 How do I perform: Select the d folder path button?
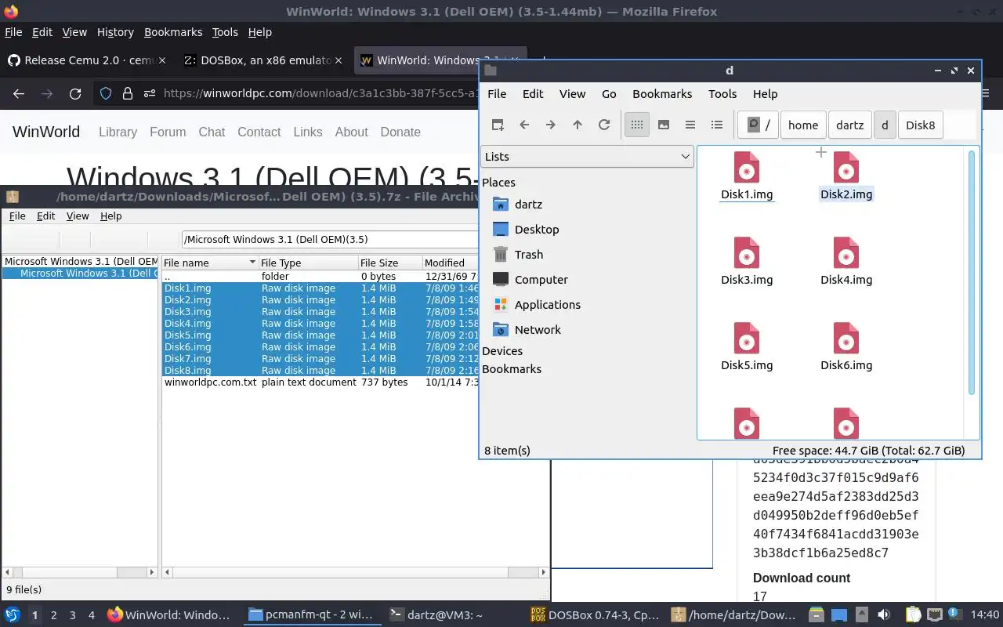885,125
